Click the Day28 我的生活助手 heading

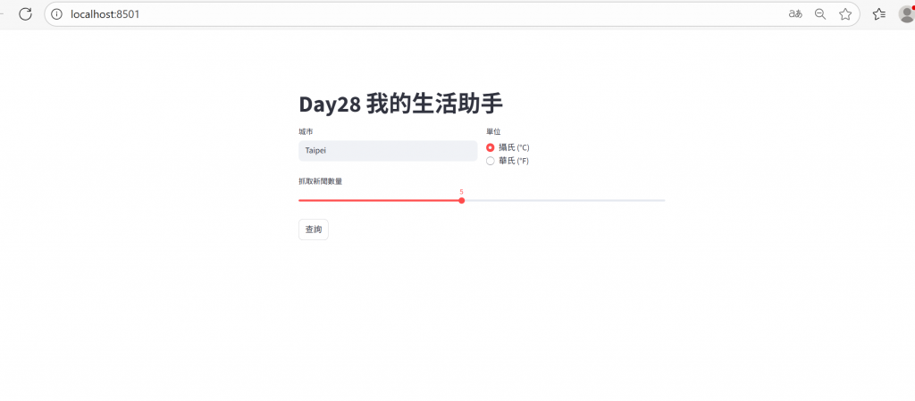coord(400,104)
